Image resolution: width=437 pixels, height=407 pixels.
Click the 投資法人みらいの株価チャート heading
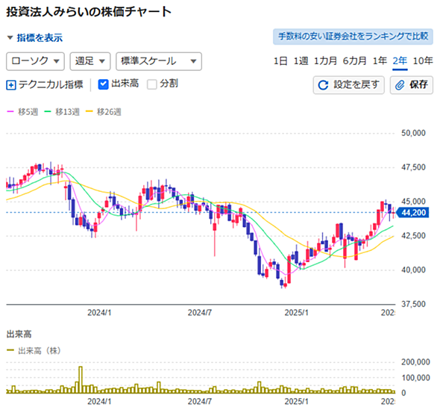[89, 12]
